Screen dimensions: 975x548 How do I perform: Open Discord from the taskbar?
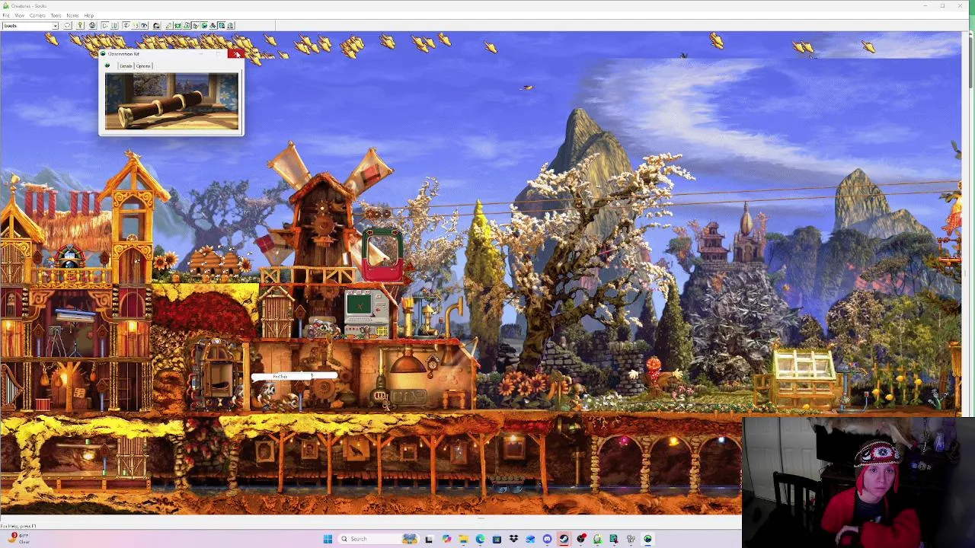coord(547,539)
